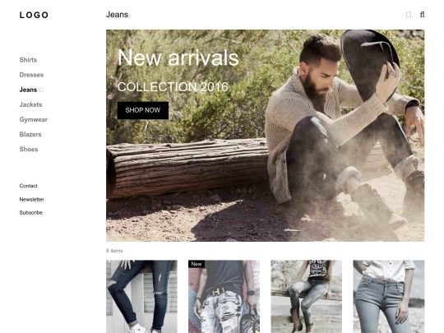This screenshot has width=444, height=333.
Task: Open the Blazers category
Action: (x=30, y=134)
